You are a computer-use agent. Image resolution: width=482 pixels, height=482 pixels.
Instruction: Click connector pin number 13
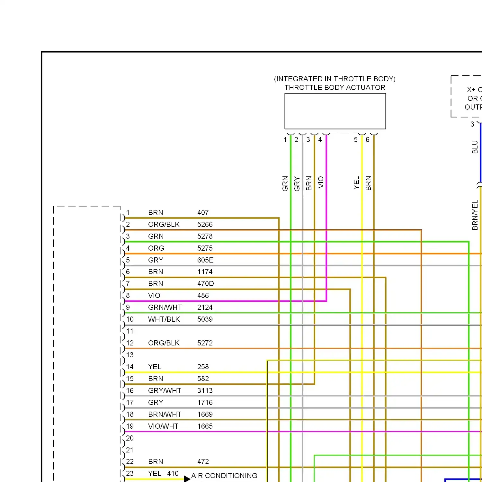point(130,355)
